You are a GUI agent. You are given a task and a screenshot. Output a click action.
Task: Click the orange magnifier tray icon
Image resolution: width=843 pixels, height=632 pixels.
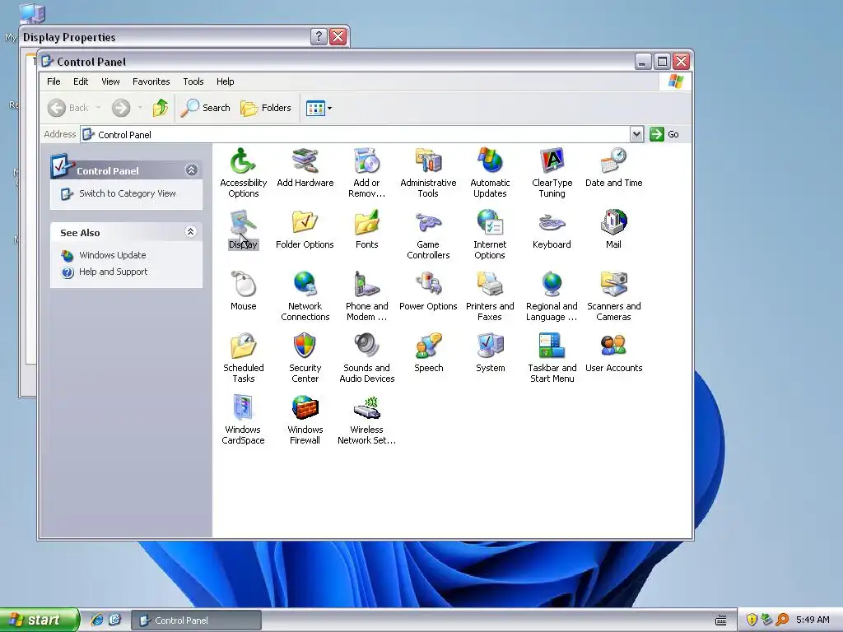click(782, 620)
